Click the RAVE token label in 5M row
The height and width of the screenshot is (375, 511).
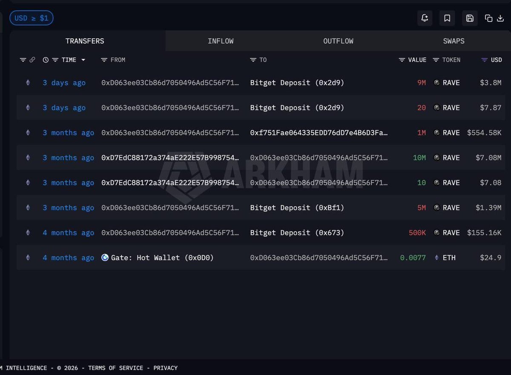[x=451, y=208]
